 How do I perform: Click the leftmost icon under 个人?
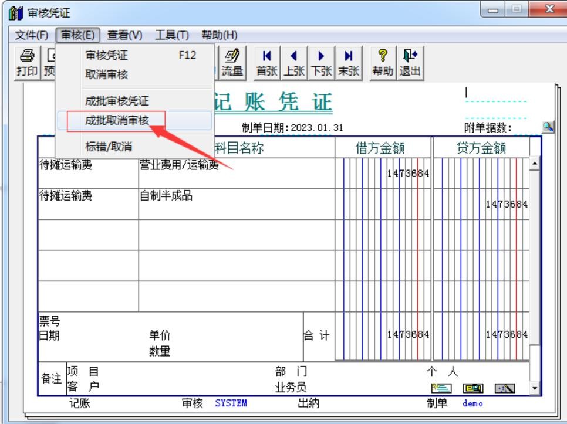point(441,388)
